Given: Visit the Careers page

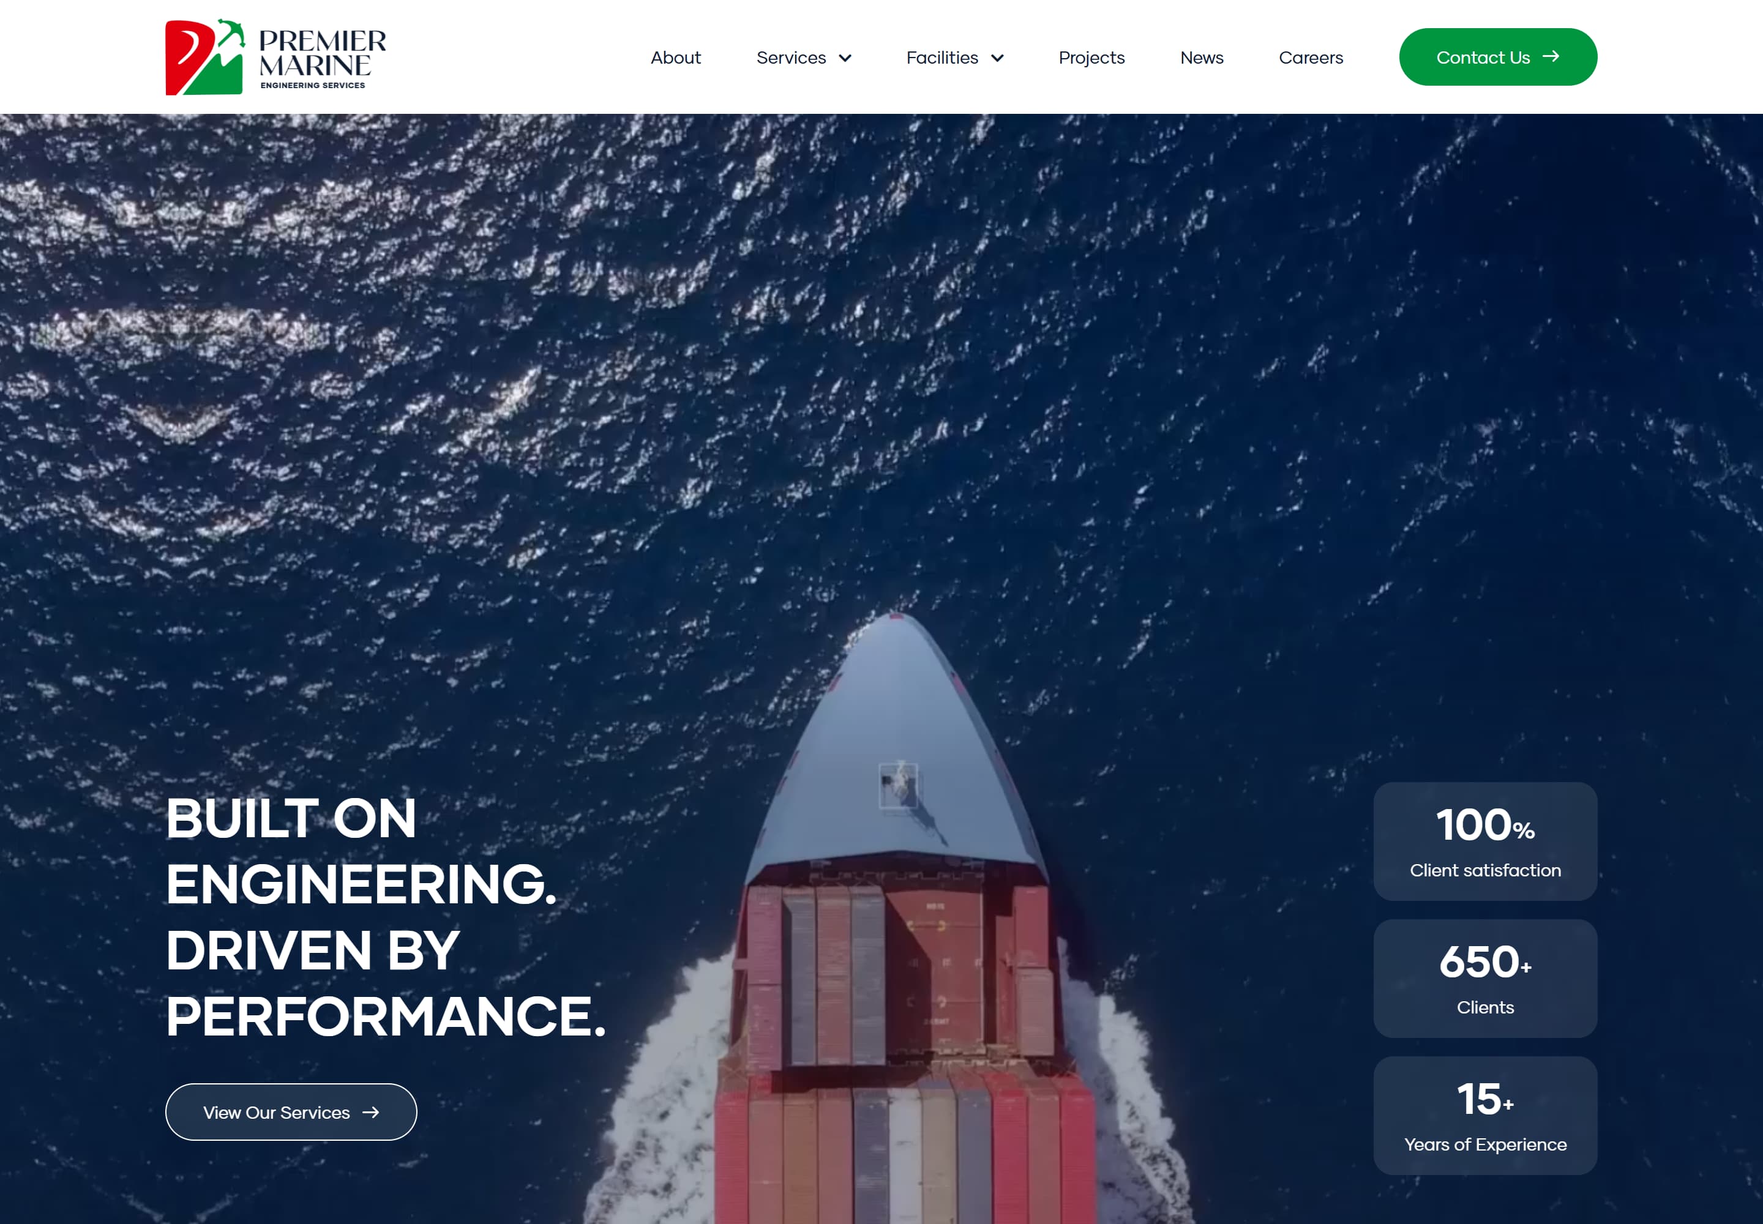Looking at the screenshot, I should point(1311,58).
